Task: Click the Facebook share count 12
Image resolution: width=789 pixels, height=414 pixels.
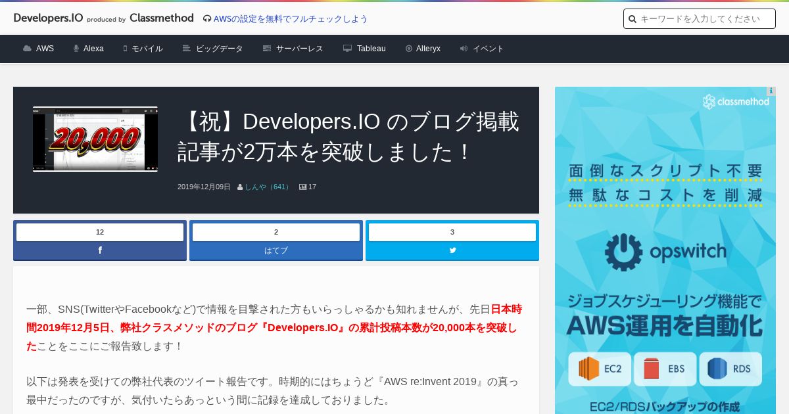Action: [x=100, y=232]
